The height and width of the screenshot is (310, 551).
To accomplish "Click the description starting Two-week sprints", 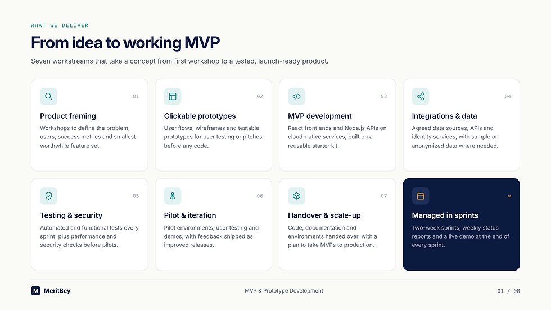I will (460, 236).
